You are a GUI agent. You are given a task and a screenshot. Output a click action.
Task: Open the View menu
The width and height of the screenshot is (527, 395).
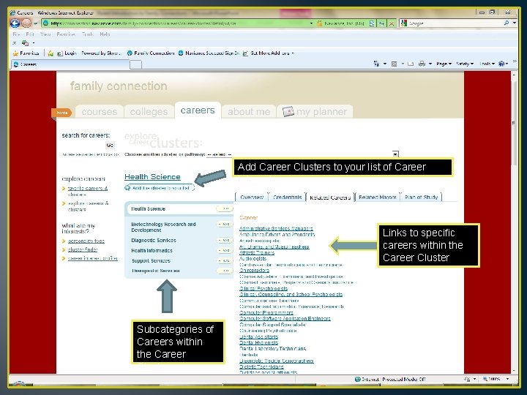pyautogui.click(x=45, y=34)
